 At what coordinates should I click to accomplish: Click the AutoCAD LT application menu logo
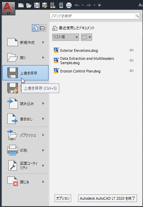pyautogui.click(x=8, y=8)
